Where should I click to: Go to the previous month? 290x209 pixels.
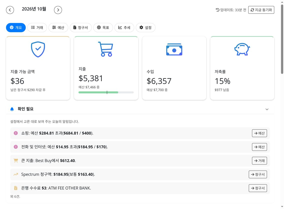(x=10, y=10)
